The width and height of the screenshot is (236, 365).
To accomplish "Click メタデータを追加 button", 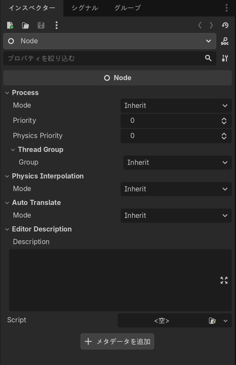I will (117, 341).
